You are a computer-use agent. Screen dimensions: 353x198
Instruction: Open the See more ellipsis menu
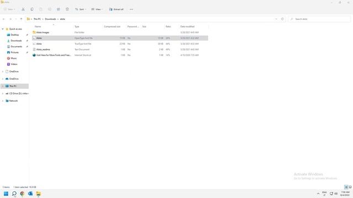pos(131,9)
